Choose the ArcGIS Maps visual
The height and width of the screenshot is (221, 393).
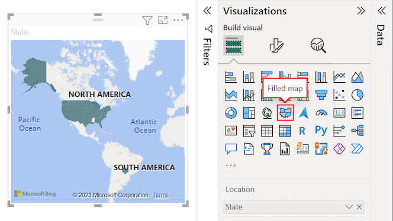[321, 149]
